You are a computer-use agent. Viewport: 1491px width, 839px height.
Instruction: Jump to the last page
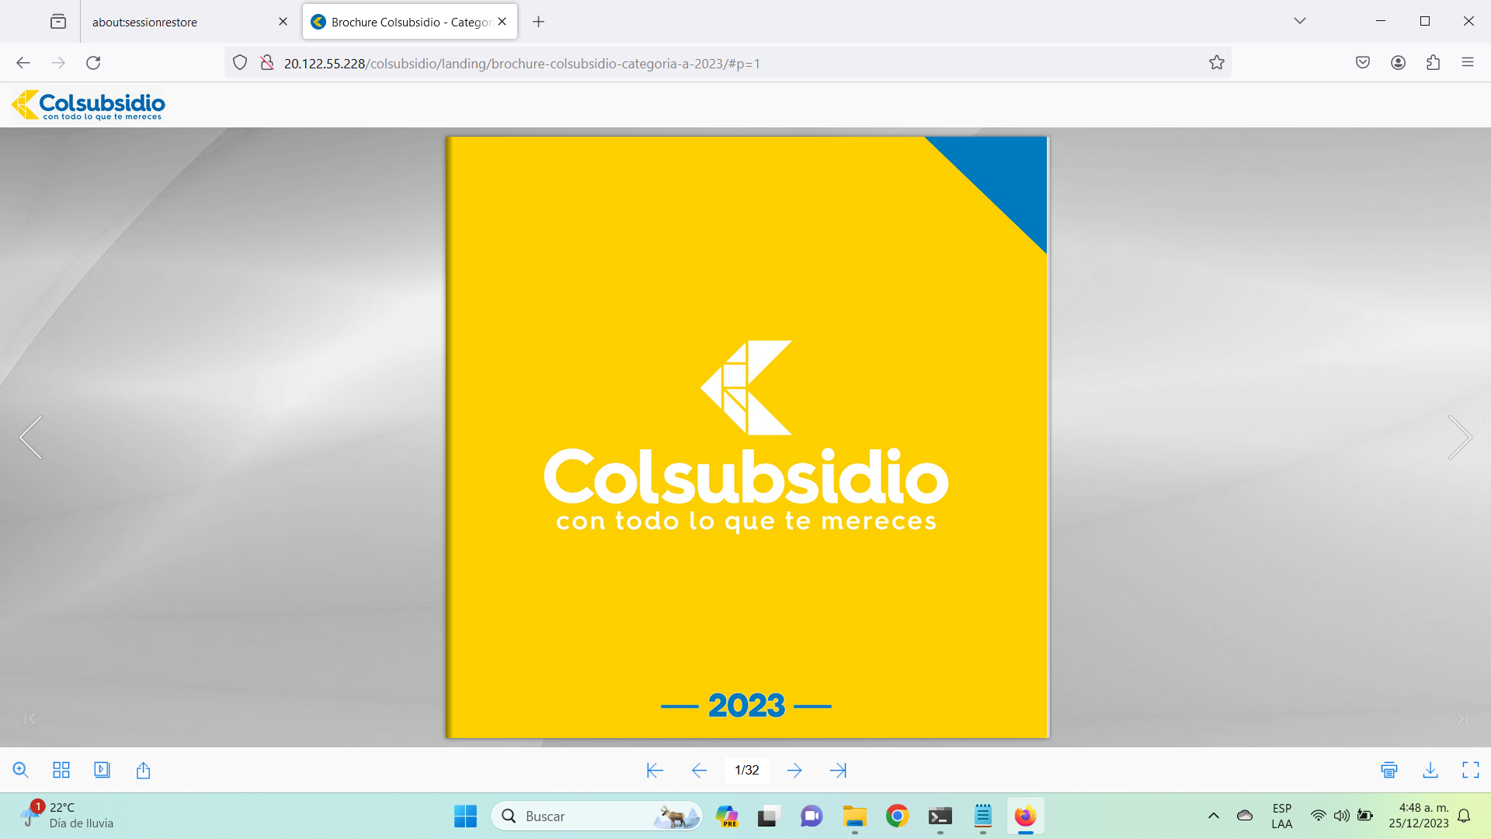click(838, 770)
